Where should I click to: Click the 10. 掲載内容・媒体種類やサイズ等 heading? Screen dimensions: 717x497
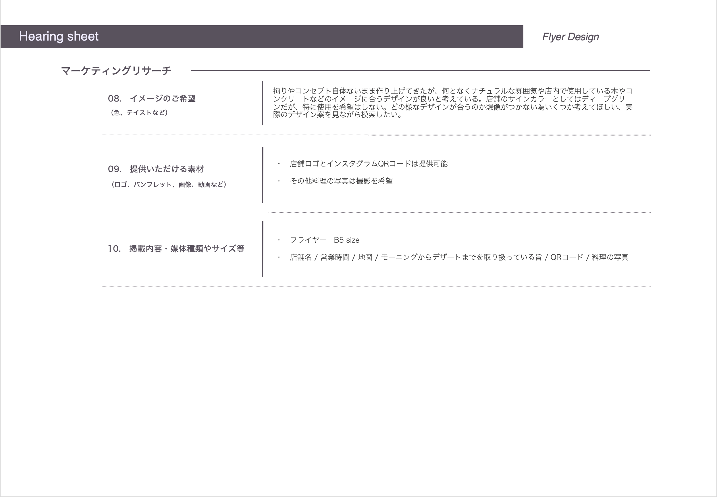click(x=176, y=248)
